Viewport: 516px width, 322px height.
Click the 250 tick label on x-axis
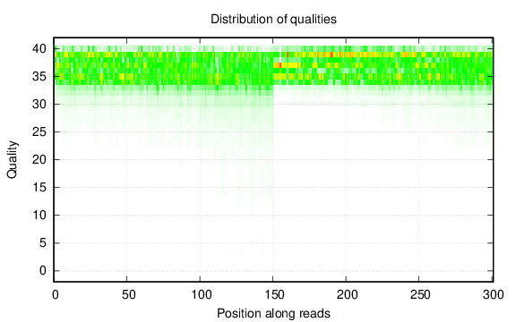(x=420, y=295)
